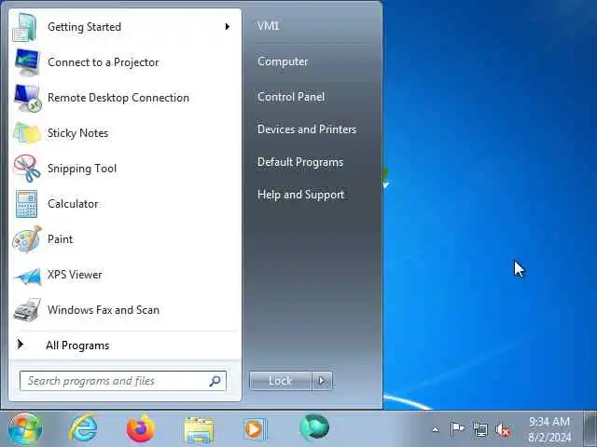This screenshot has width=597, height=447.
Task: Click the muted volume speaker icon
Action: (x=503, y=430)
